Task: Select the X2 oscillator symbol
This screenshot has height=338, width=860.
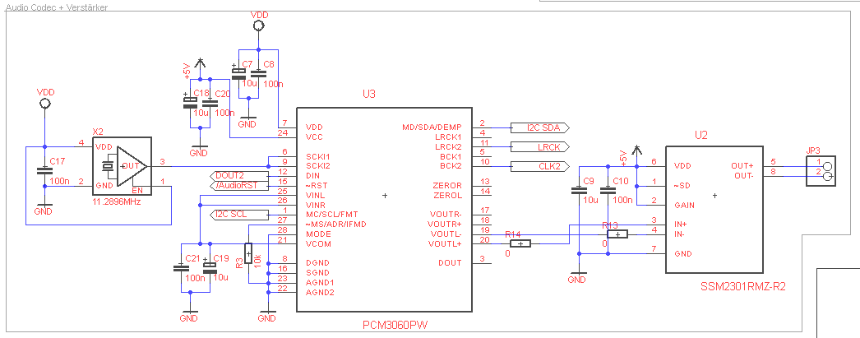Action: pyautogui.click(x=122, y=165)
